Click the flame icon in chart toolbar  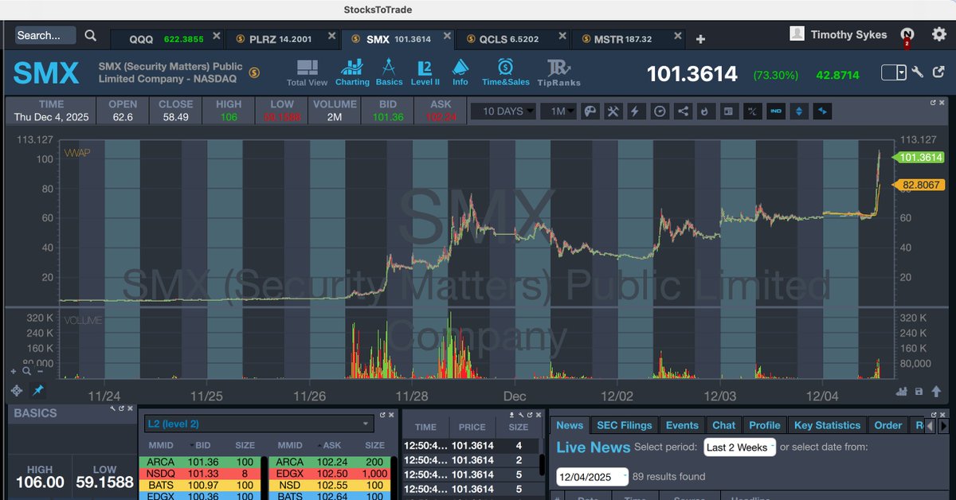(704, 111)
